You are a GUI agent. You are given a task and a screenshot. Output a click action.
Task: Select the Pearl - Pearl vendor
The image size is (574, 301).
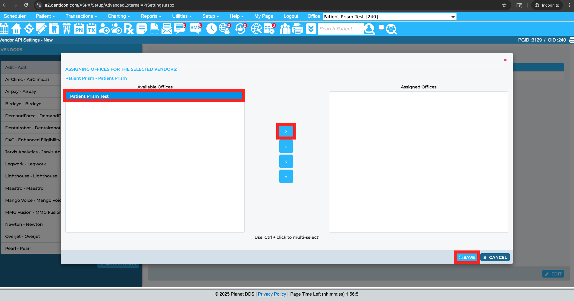pos(31,248)
